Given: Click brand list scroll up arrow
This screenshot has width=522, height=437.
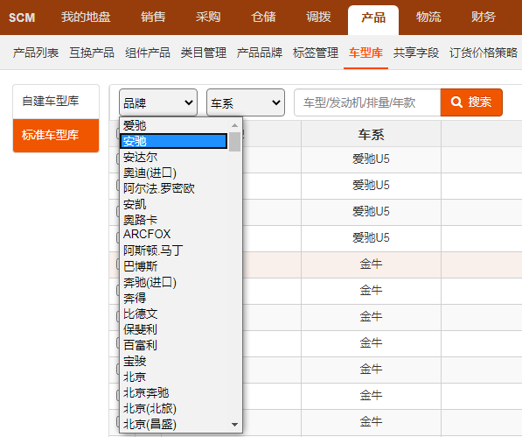Looking at the screenshot, I should click(x=234, y=125).
